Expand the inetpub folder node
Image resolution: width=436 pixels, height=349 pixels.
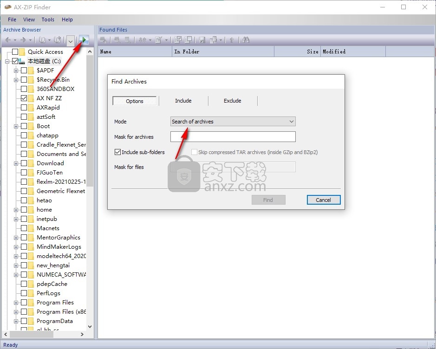(16, 219)
